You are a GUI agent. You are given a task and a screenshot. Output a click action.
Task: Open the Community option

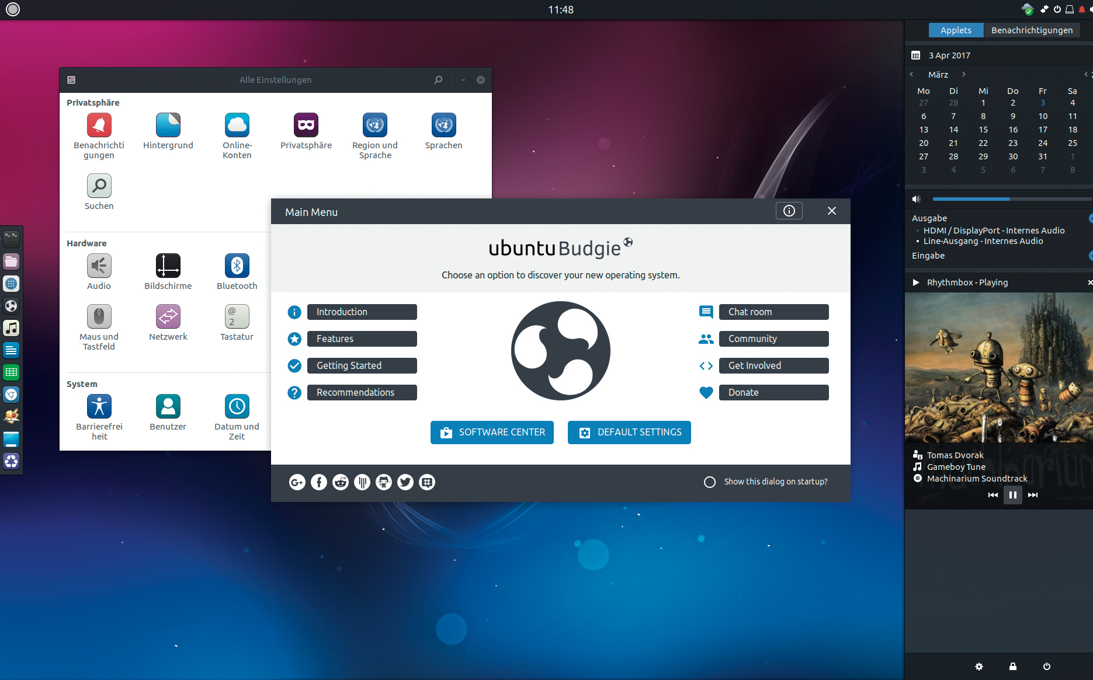coord(774,339)
